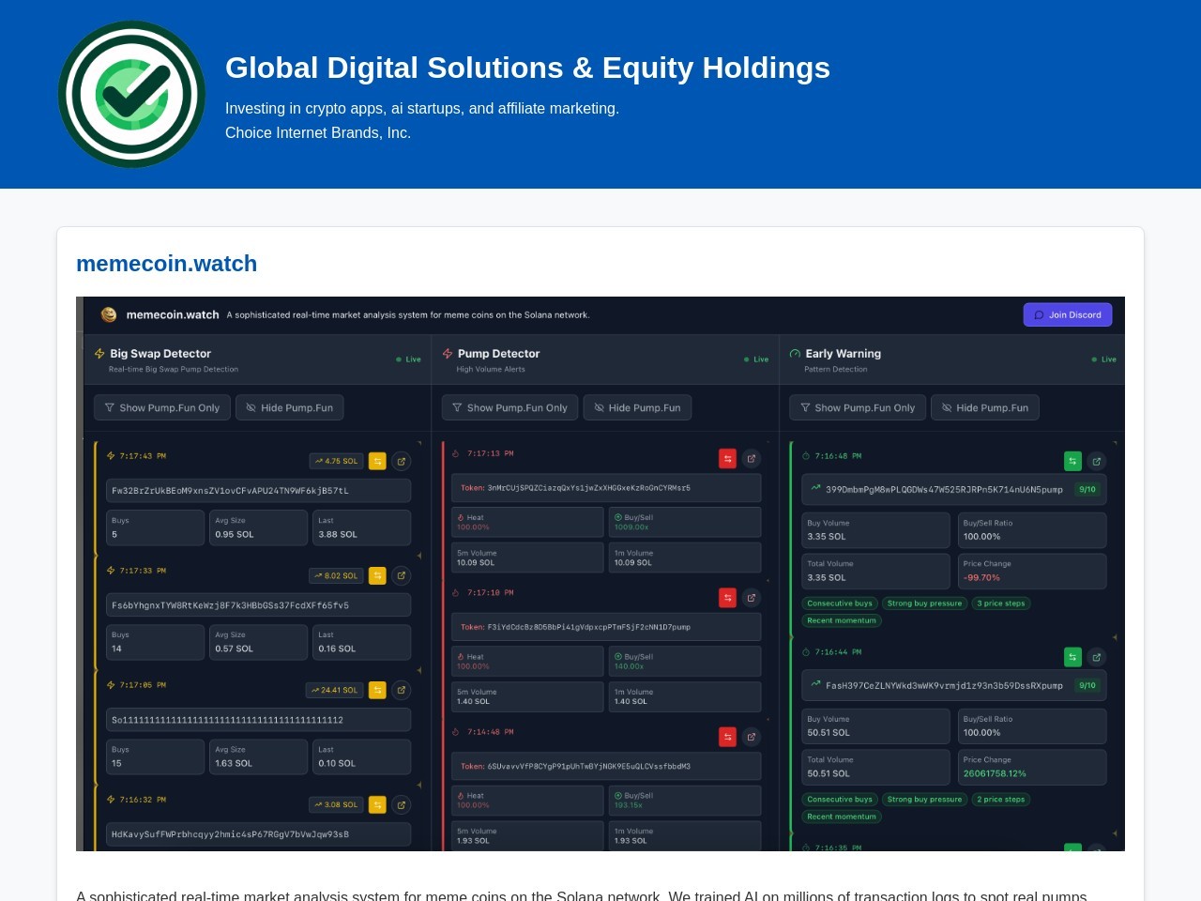
Task: Click the Join Discord button
Action: point(1068,314)
